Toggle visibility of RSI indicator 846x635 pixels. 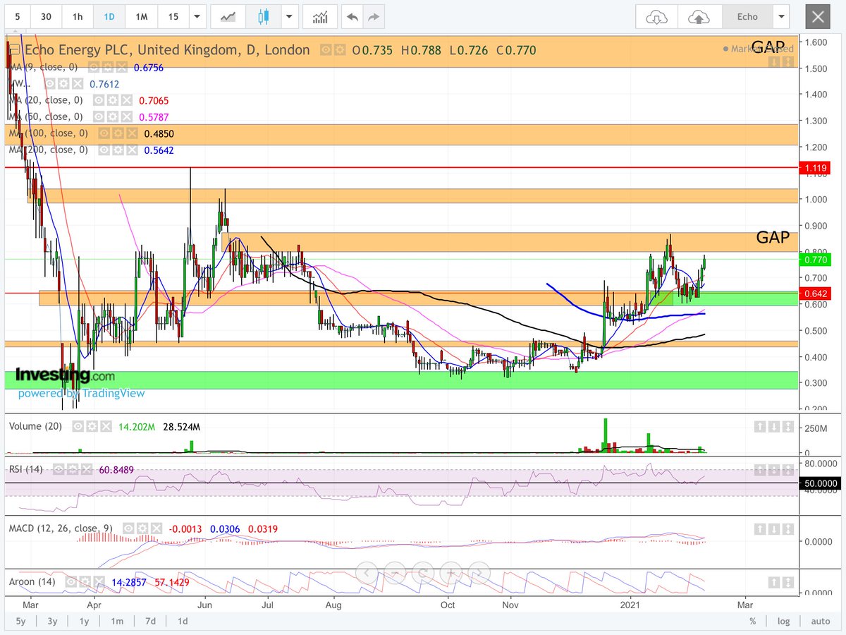point(60,469)
